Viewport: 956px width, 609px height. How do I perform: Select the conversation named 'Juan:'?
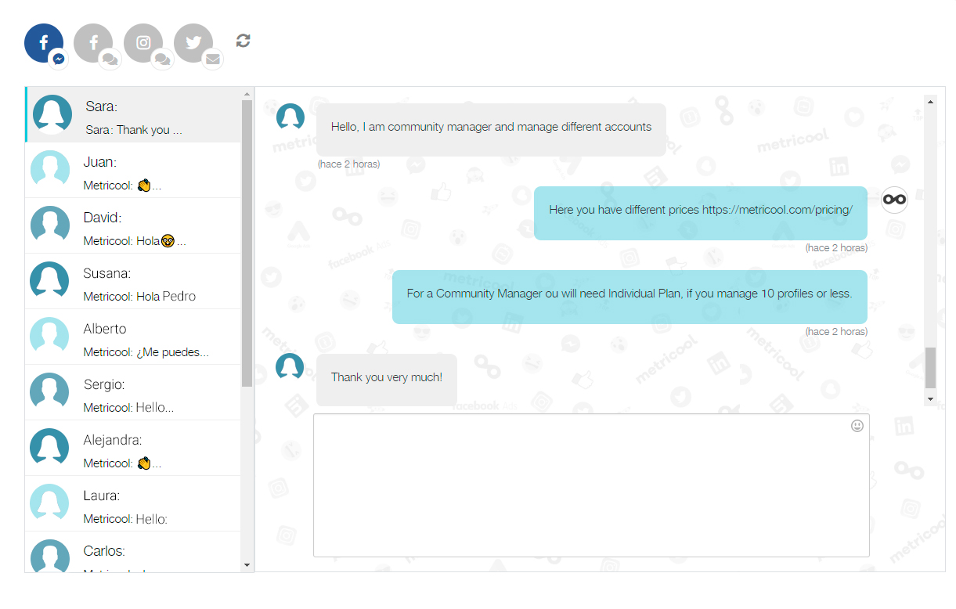click(x=133, y=170)
